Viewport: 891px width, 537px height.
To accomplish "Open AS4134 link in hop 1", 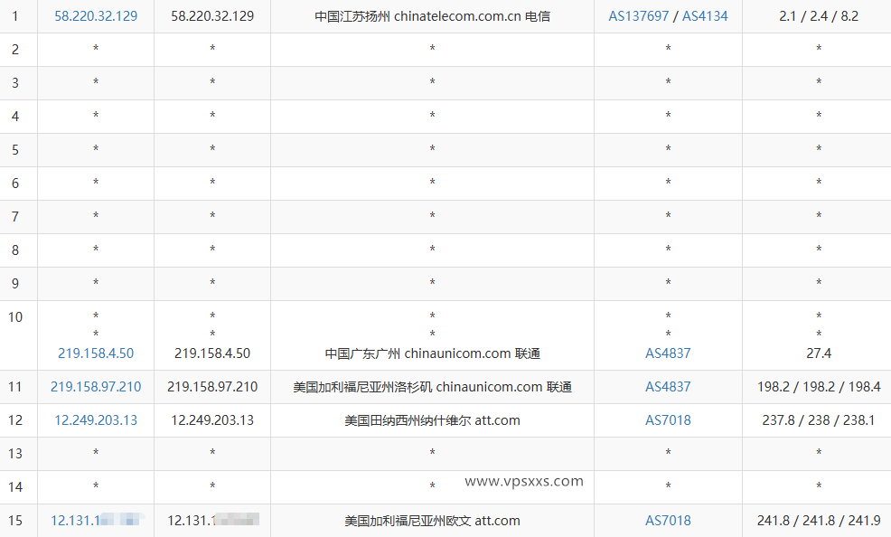I will 705,16.
